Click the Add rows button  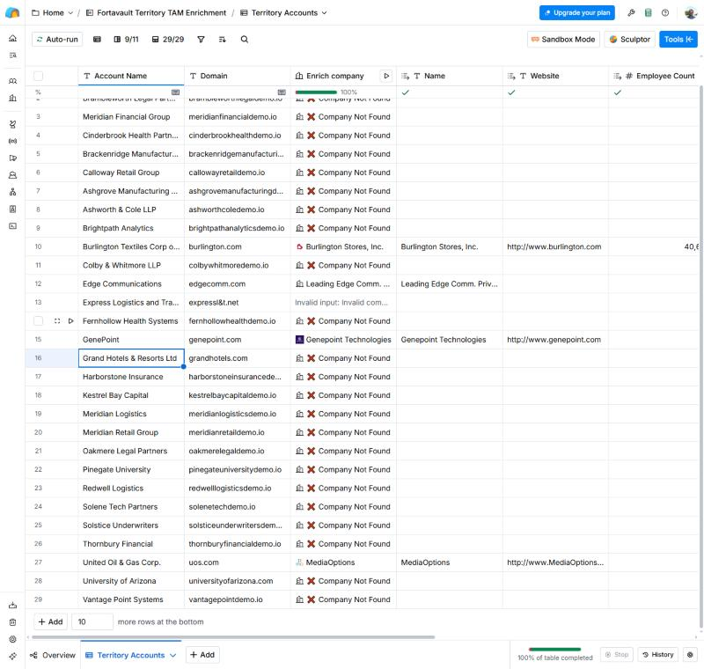tap(51, 621)
